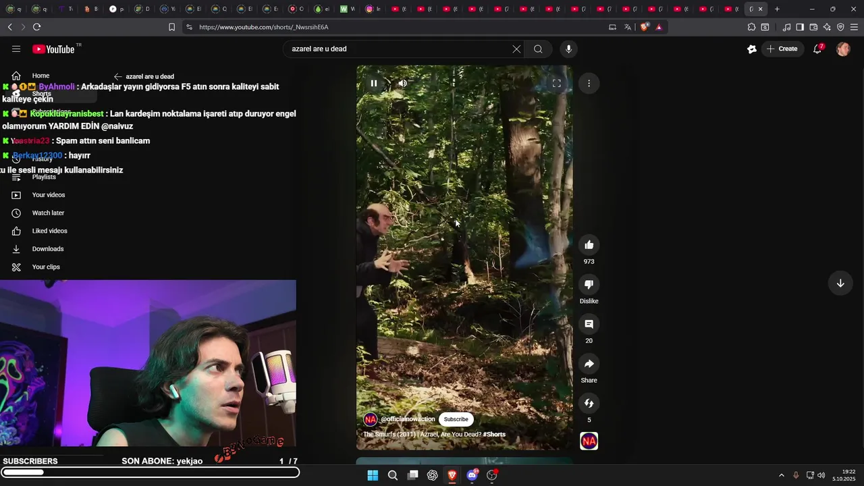Open browser main hamburger menu

tap(855, 27)
